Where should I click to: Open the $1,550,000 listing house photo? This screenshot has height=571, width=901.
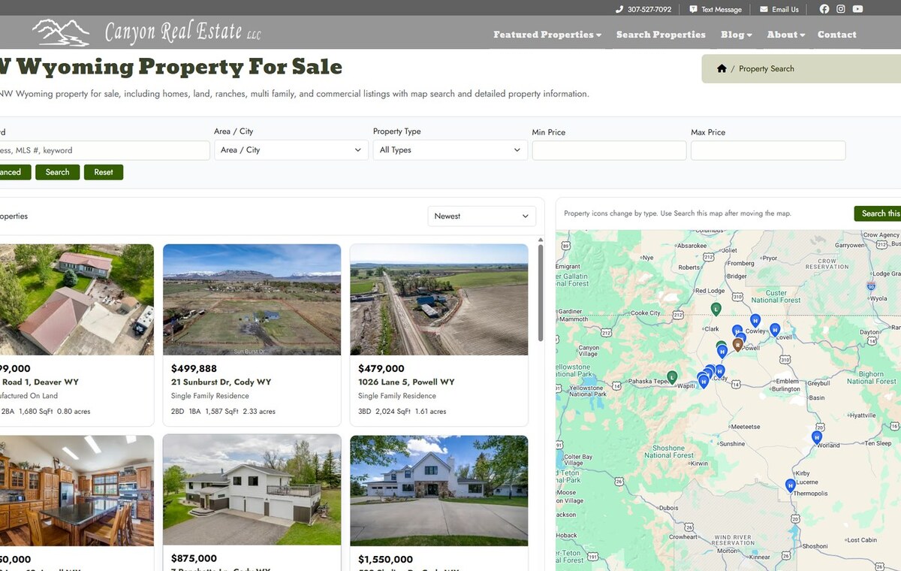[438, 490]
